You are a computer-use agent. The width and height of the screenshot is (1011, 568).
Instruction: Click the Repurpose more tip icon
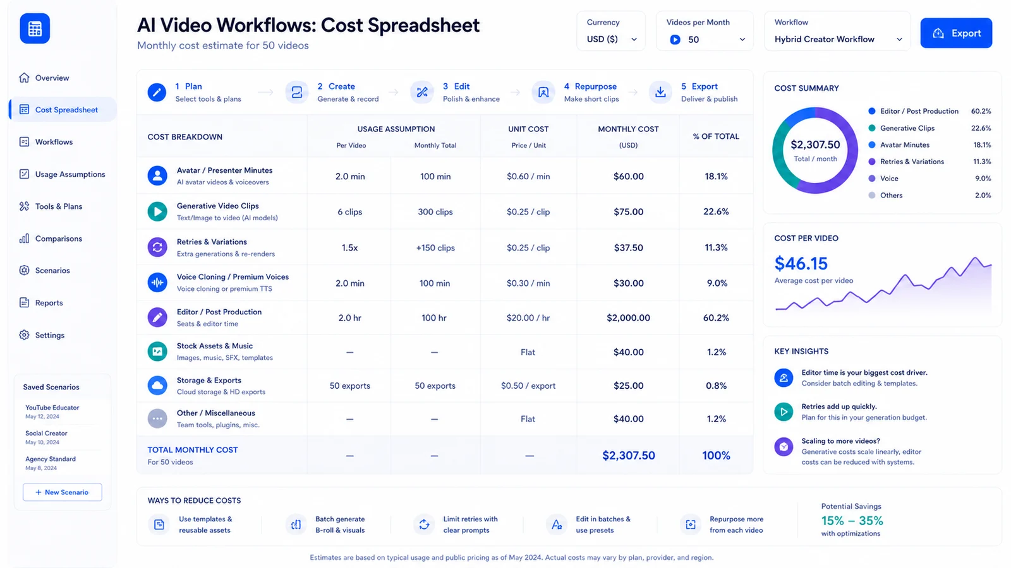[691, 524]
